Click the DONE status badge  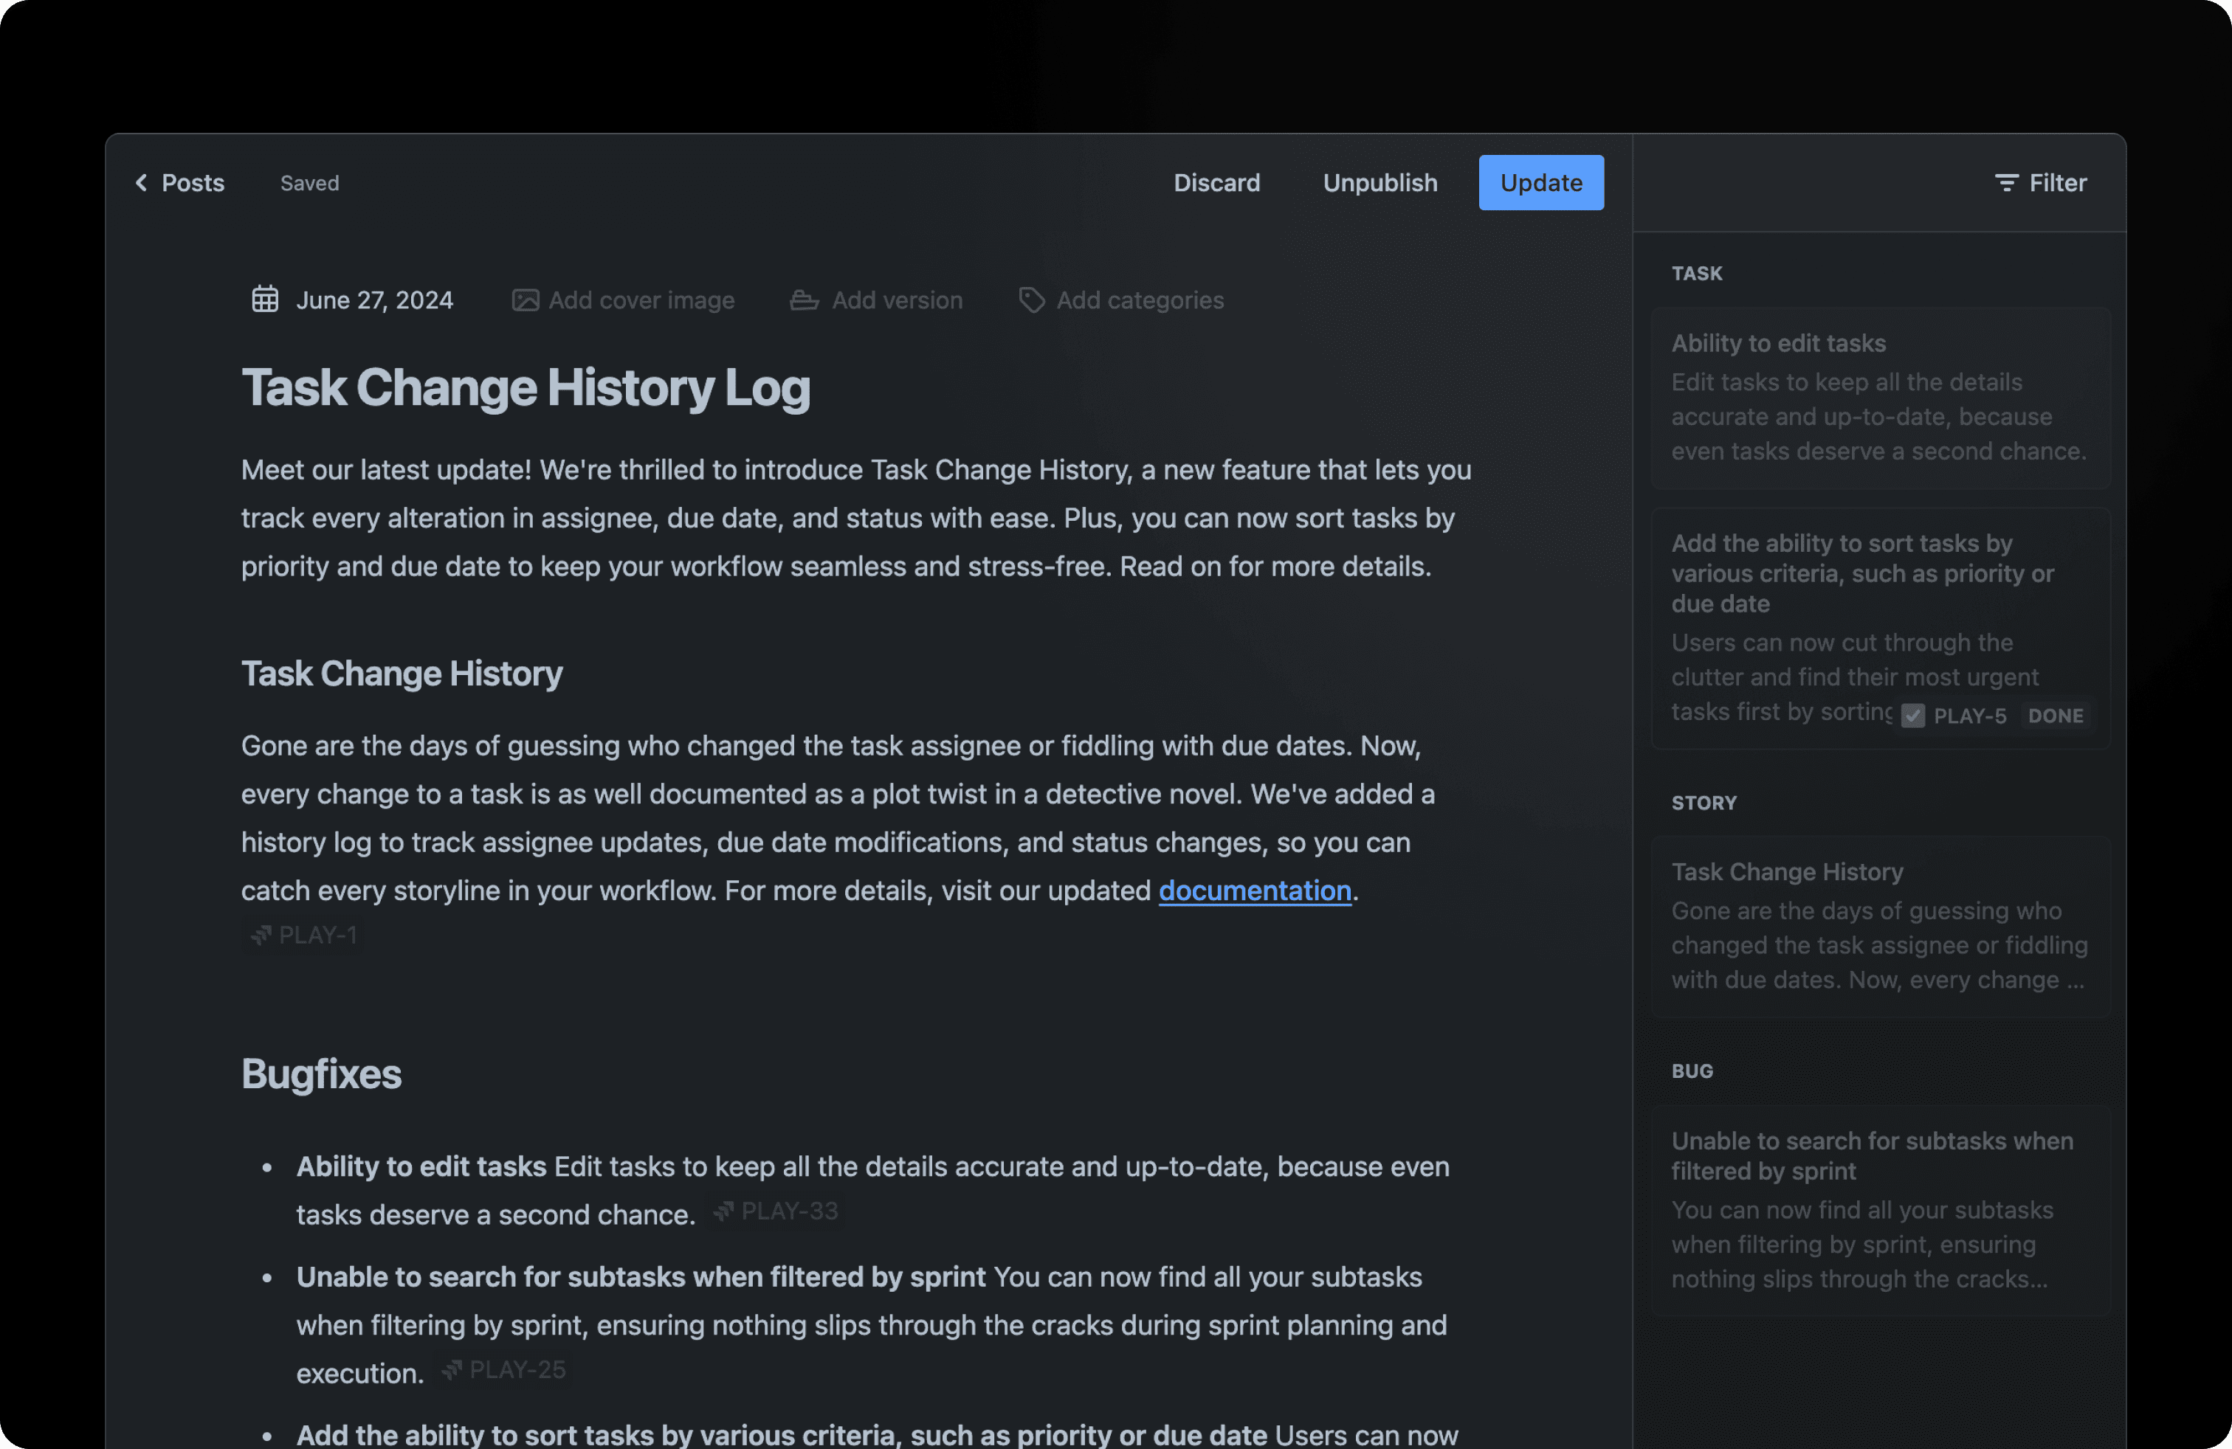coord(2056,715)
